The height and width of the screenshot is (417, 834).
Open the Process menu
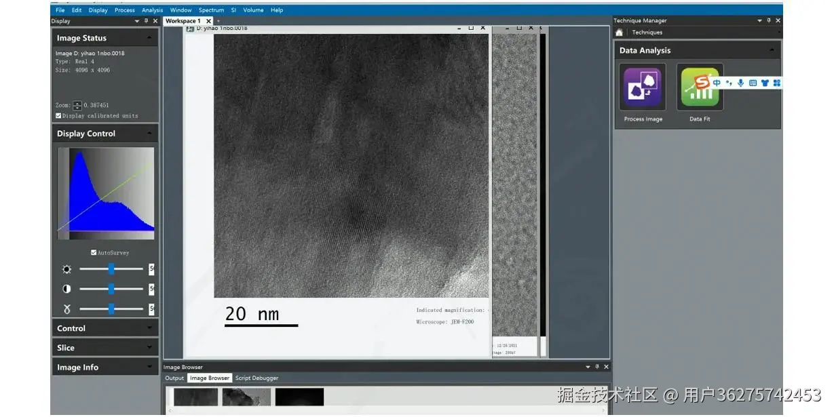125,10
